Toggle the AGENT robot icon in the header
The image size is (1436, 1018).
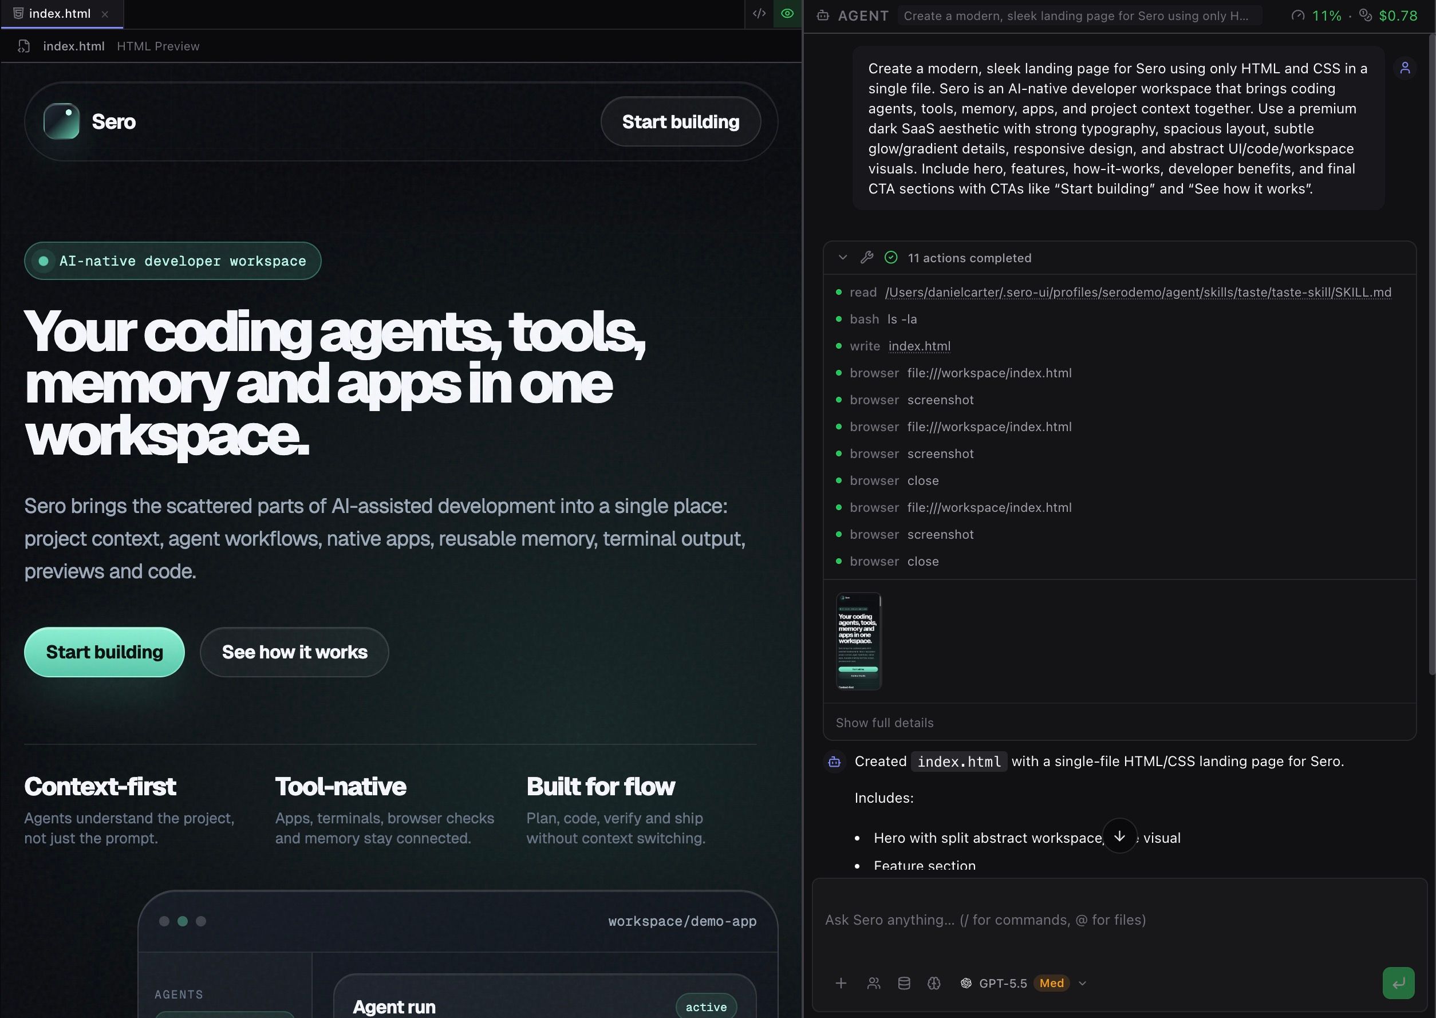pyautogui.click(x=822, y=15)
